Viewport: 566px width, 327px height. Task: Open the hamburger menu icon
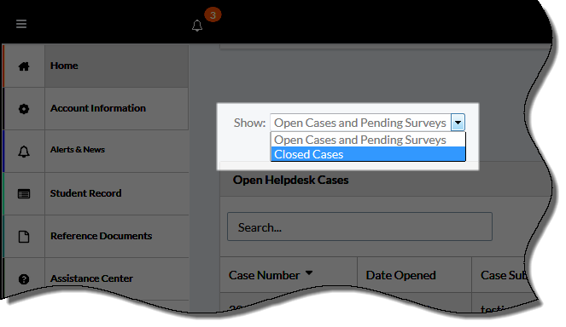(x=21, y=24)
